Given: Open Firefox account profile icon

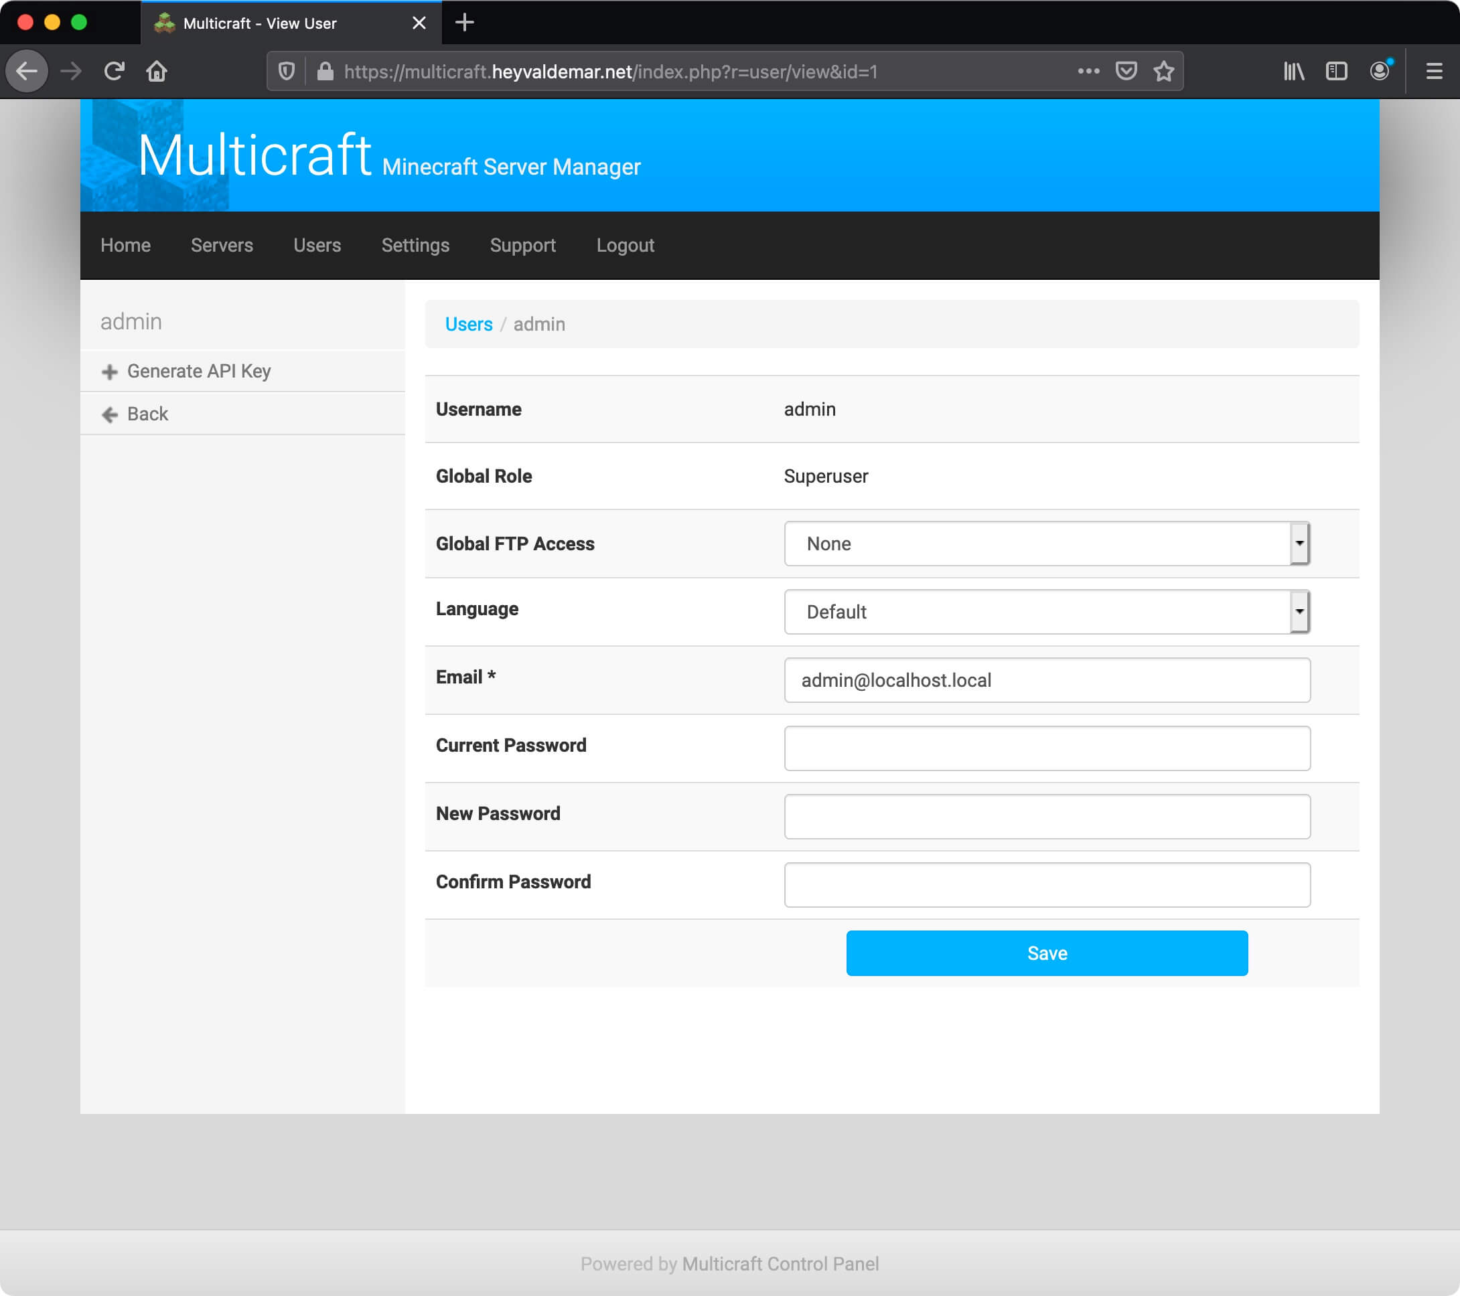Looking at the screenshot, I should [1380, 70].
